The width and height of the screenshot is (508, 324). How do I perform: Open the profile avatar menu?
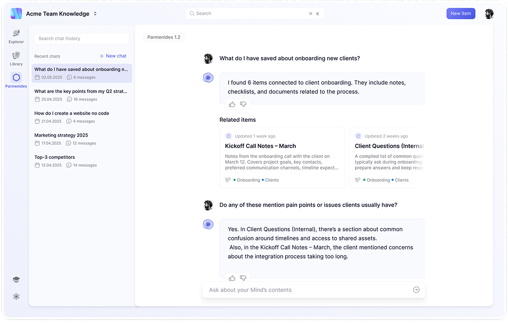point(489,14)
